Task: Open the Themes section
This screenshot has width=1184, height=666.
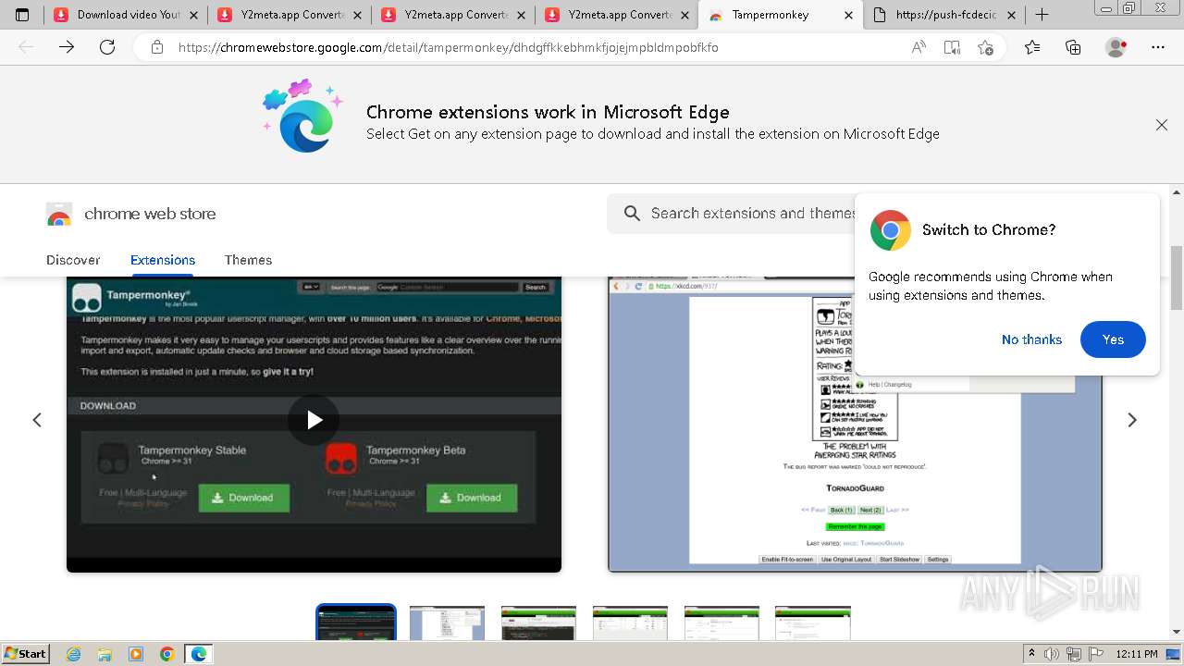Action: pos(248,260)
